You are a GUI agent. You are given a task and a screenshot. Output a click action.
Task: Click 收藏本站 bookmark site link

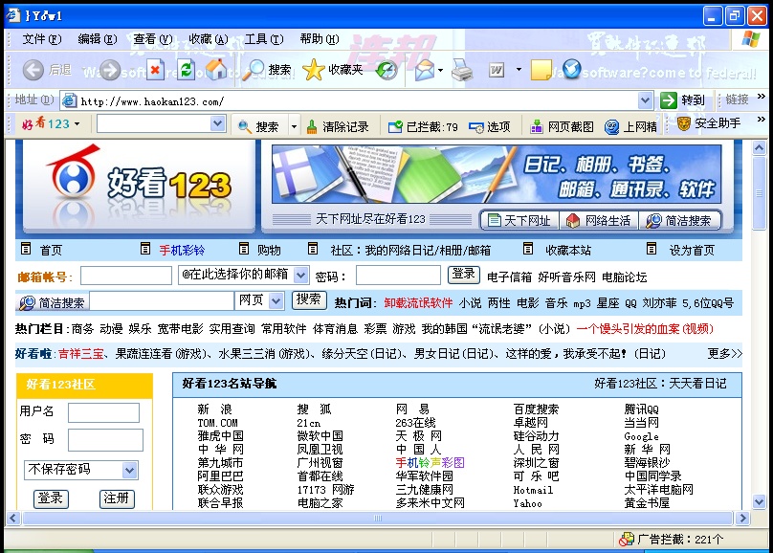[568, 251]
